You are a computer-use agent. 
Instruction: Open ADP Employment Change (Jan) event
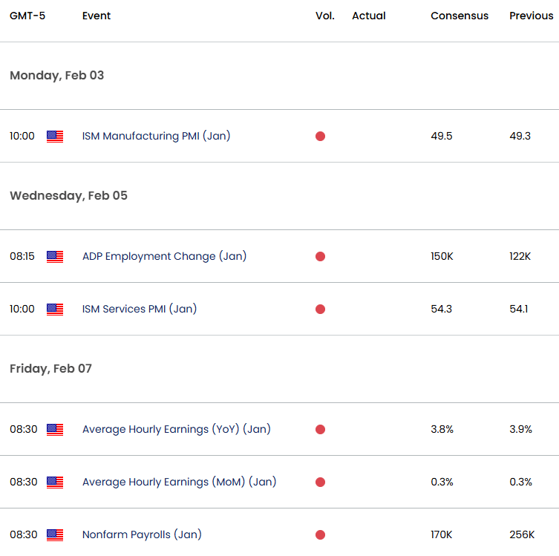click(x=164, y=257)
